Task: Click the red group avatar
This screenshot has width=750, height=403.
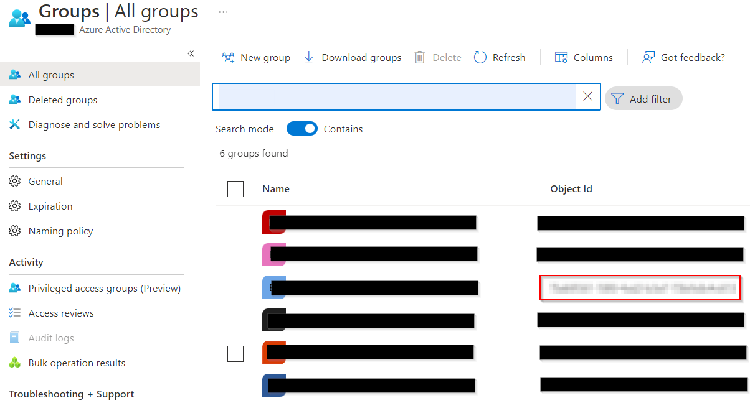Action: point(273,222)
